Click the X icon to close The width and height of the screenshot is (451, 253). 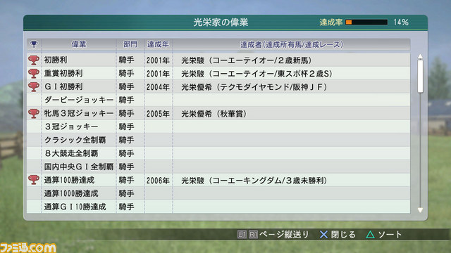click(323, 235)
